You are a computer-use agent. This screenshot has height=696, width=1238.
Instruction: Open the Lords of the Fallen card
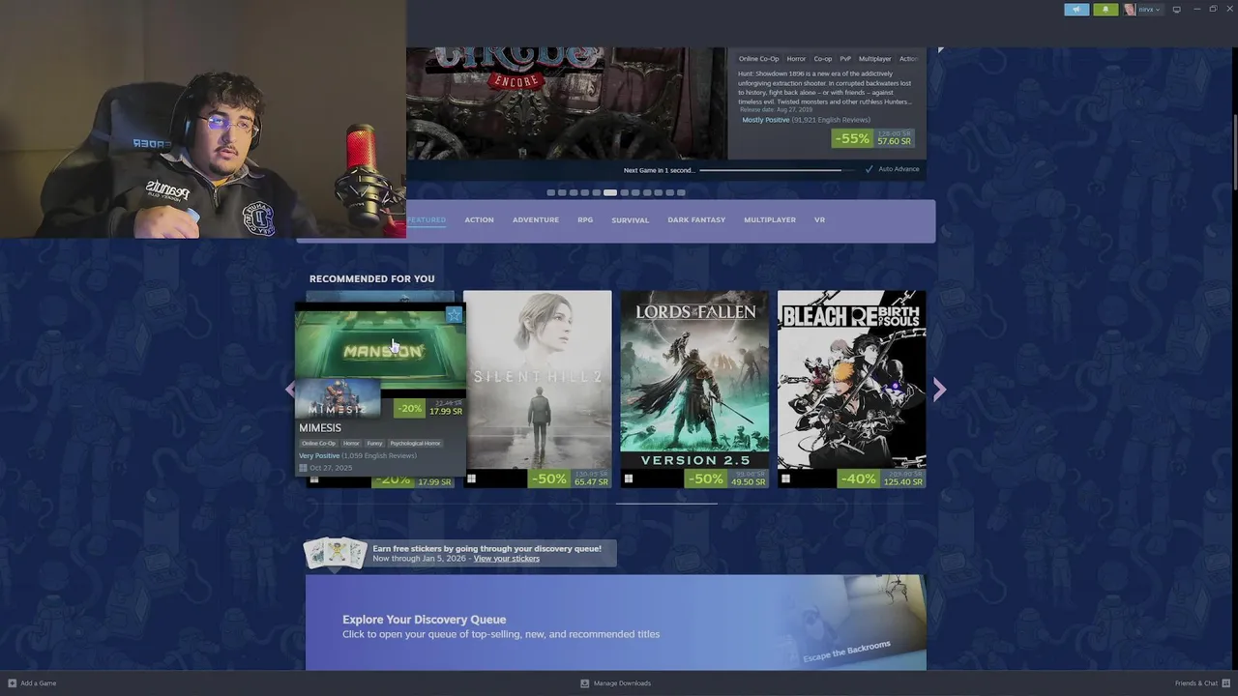[x=694, y=390]
